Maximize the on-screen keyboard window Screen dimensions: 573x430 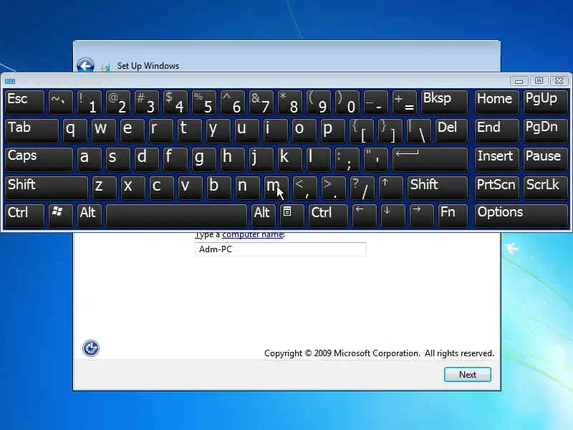539,80
